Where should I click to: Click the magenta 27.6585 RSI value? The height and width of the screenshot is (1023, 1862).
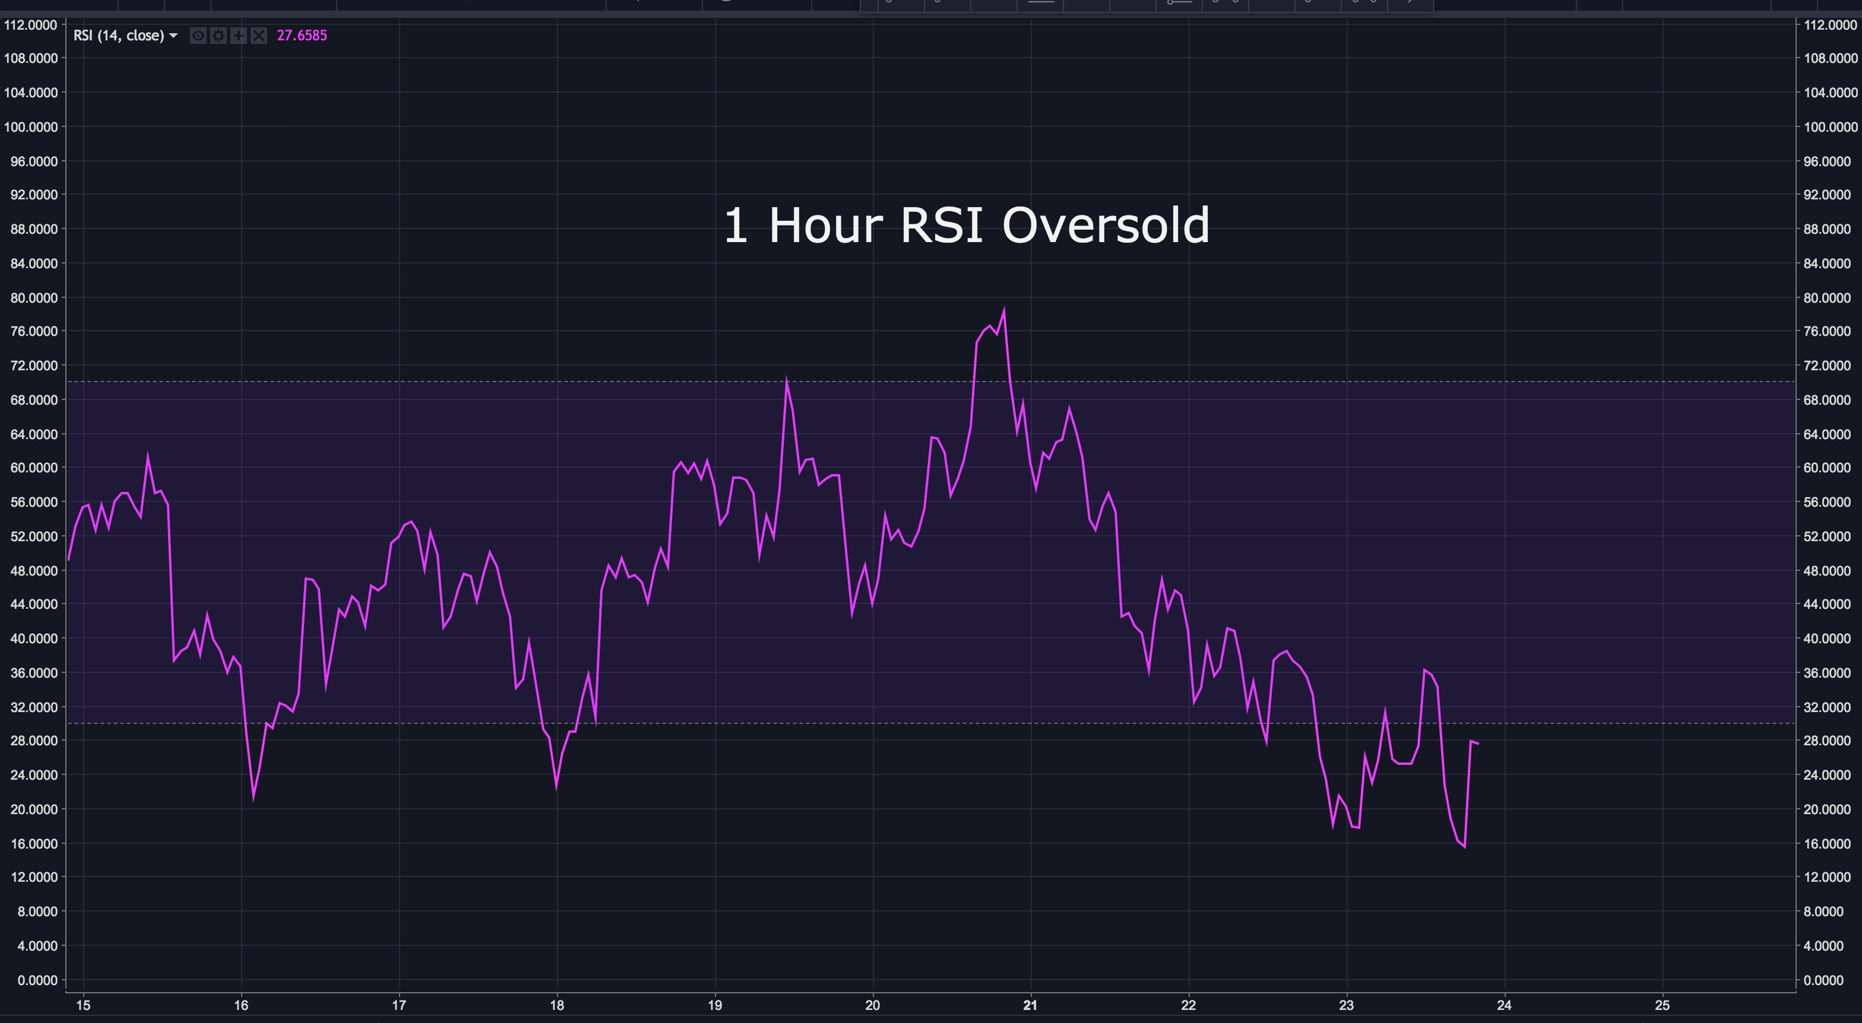pos(302,36)
